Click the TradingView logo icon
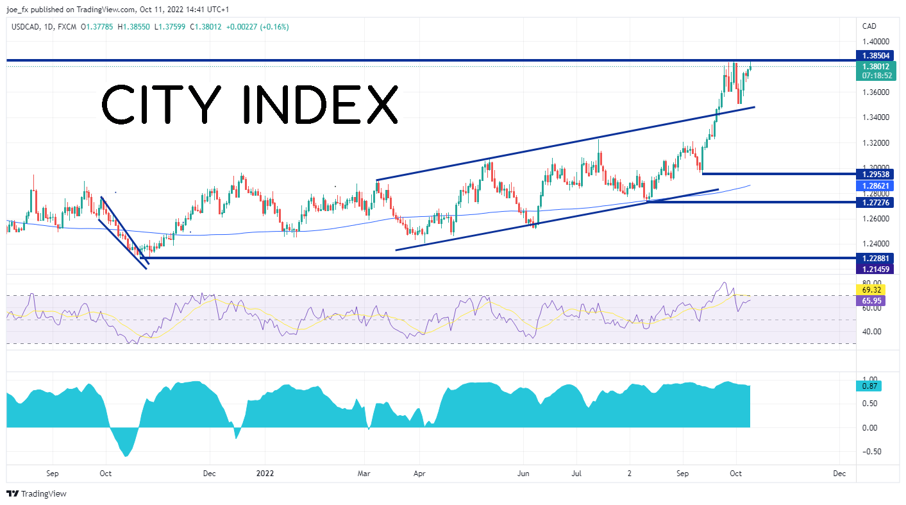The height and width of the screenshot is (505, 906). (x=13, y=493)
